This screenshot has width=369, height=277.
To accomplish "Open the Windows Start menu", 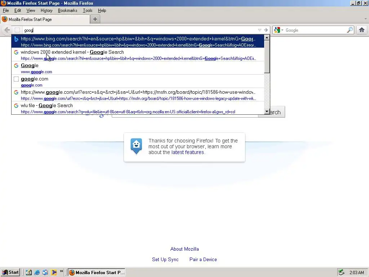I will click(10, 272).
